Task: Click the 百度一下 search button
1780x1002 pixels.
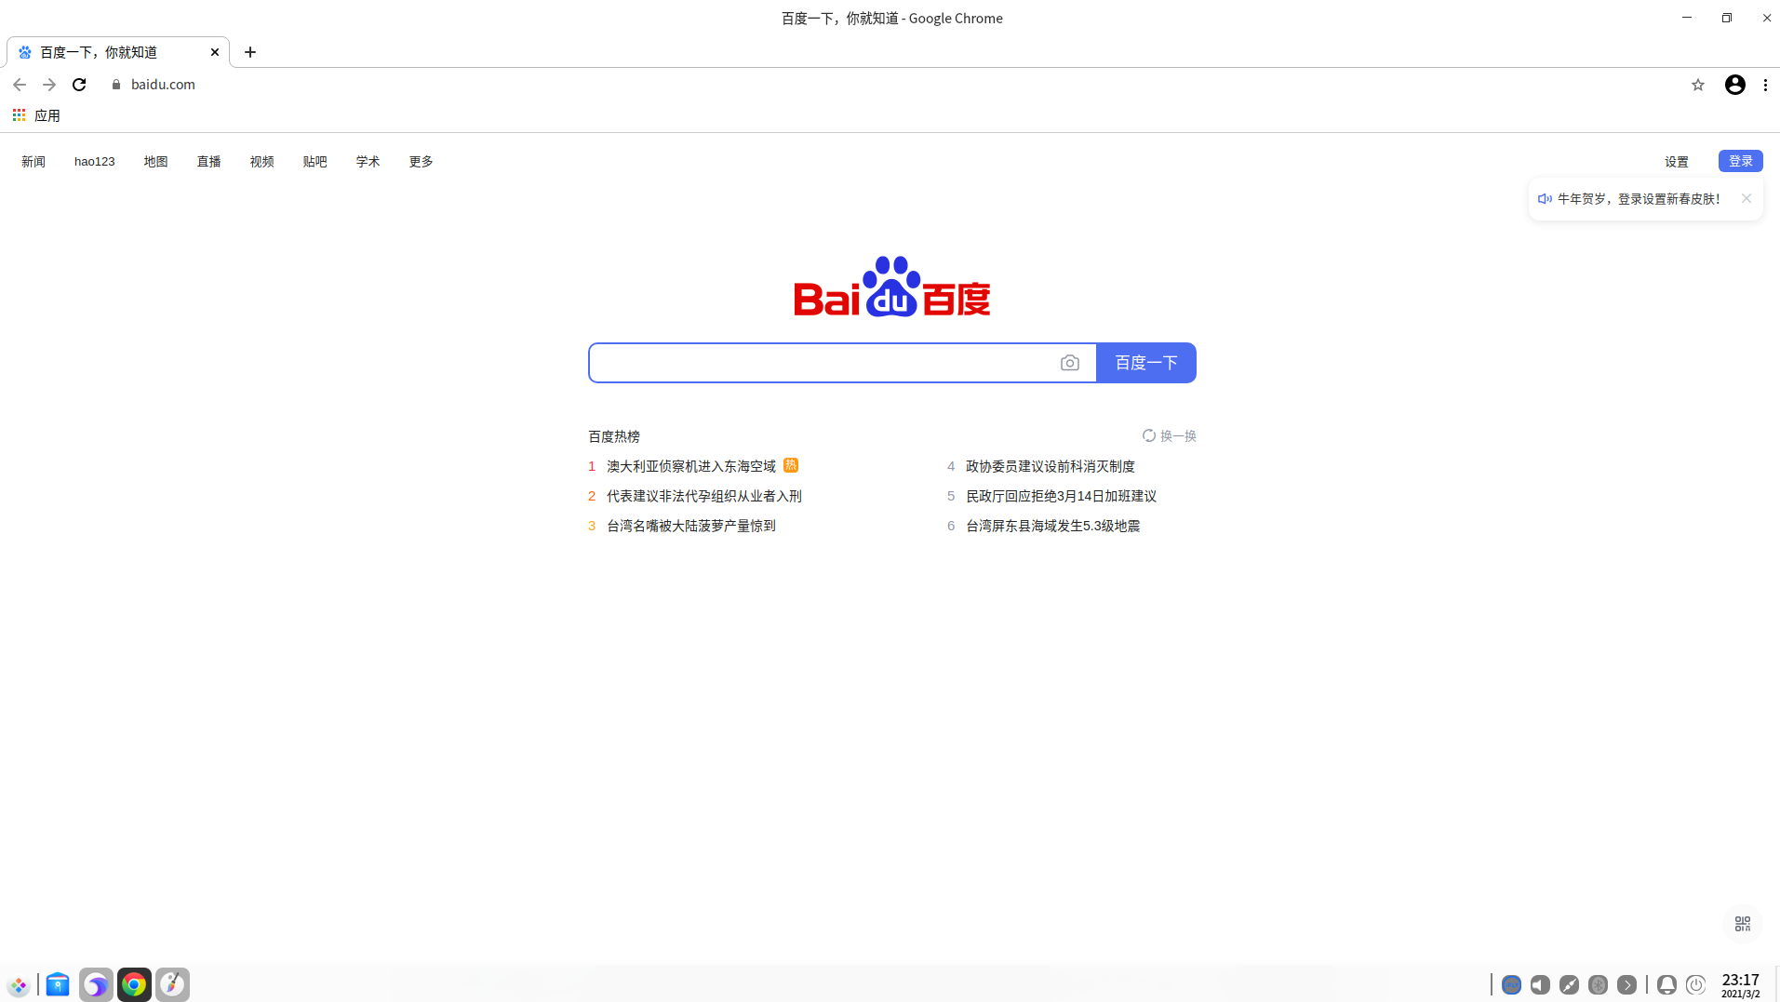Action: click(1146, 363)
